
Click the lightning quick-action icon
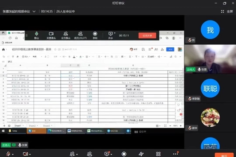pos(141,154)
